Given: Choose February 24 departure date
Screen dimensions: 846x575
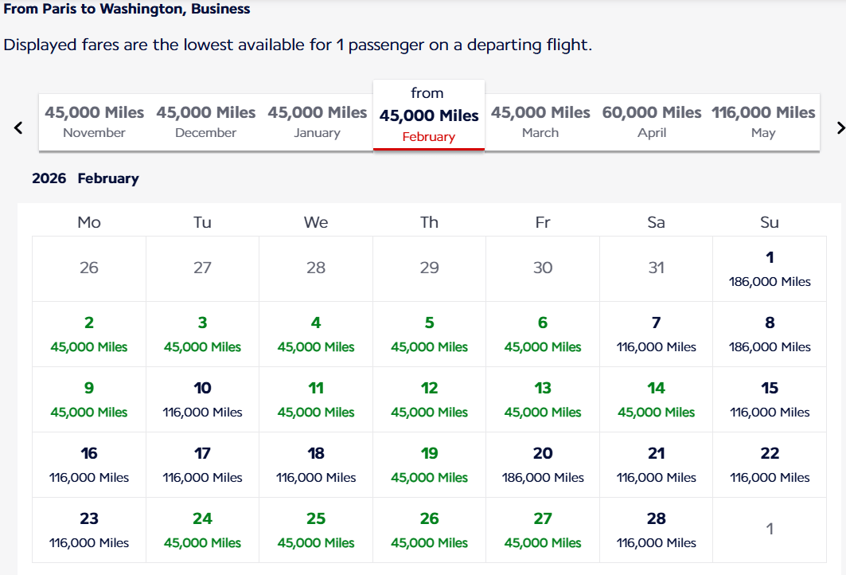Looking at the screenshot, I should click(x=202, y=530).
